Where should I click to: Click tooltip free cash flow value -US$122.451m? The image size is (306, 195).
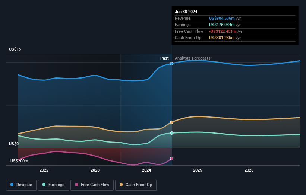click(223, 31)
